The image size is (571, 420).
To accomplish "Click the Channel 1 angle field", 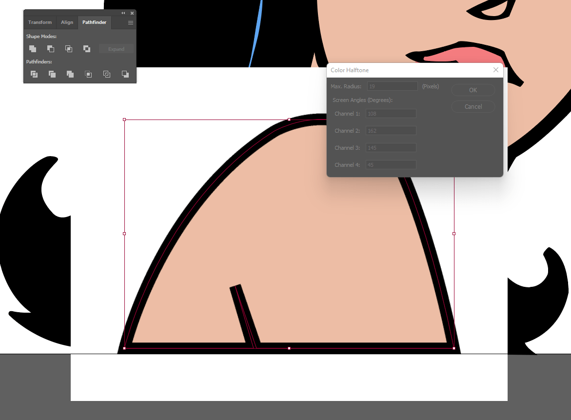I will tap(391, 113).
